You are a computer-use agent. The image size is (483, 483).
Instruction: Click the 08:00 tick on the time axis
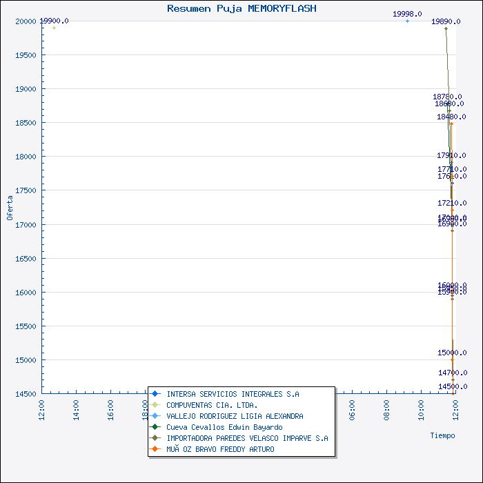tap(386, 408)
